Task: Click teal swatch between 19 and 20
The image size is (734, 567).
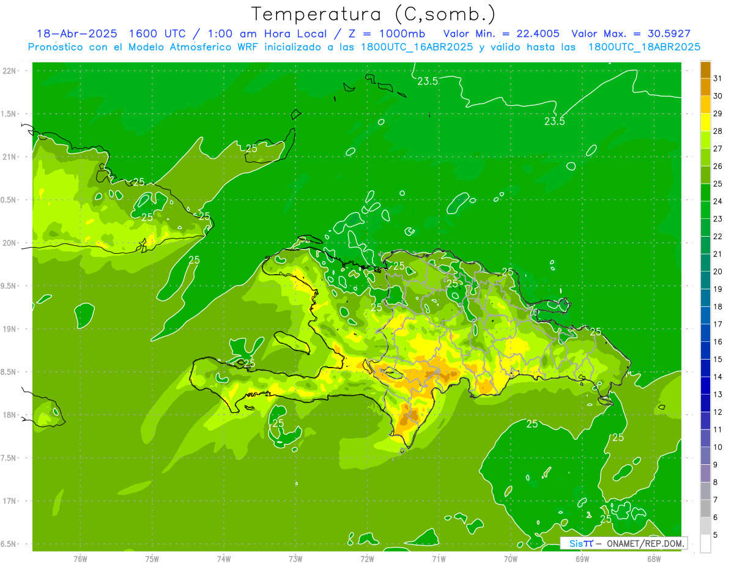Action: (x=705, y=280)
